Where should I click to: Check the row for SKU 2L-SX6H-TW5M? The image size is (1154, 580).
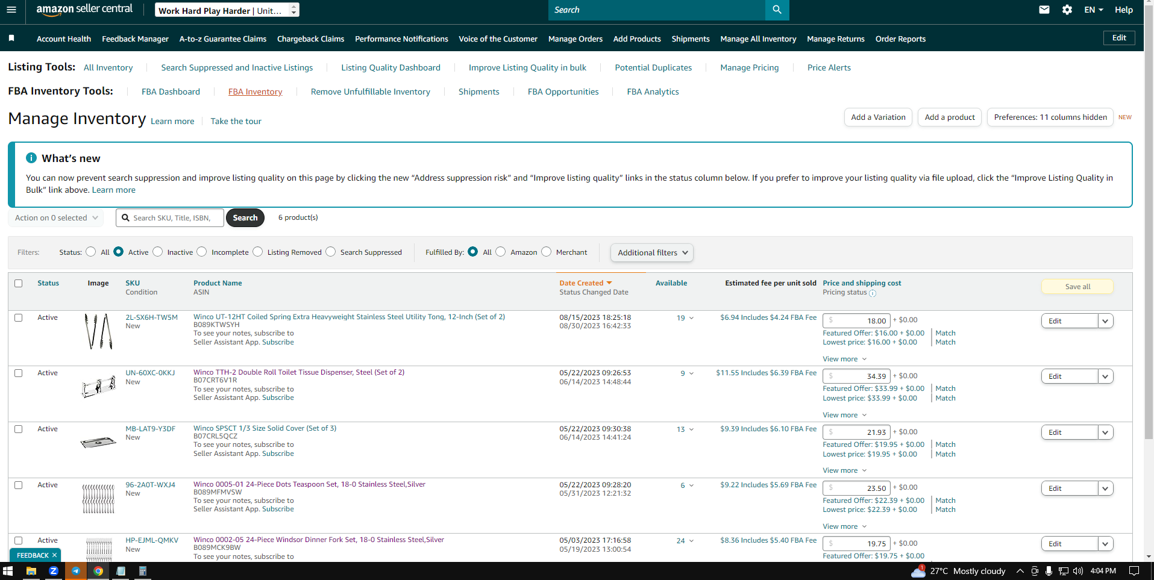(x=19, y=317)
